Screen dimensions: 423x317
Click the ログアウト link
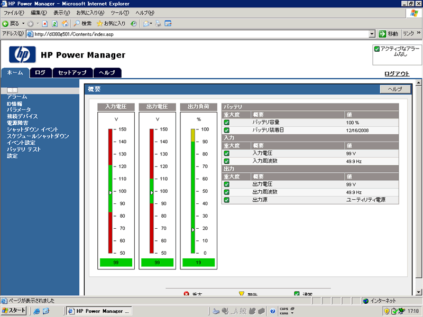coord(397,74)
